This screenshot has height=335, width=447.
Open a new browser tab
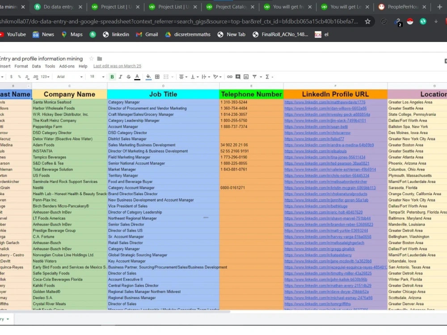(x=439, y=7)
